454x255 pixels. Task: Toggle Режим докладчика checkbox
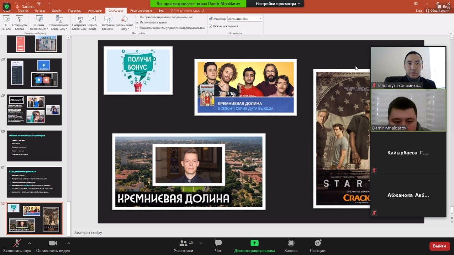(x=211, y=26)
